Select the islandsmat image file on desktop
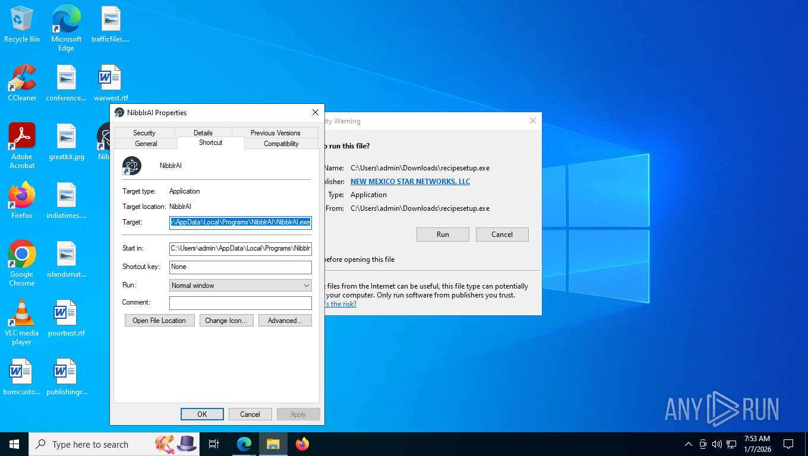The width and height of the screenshot is (808, 456). pos(66,259)
